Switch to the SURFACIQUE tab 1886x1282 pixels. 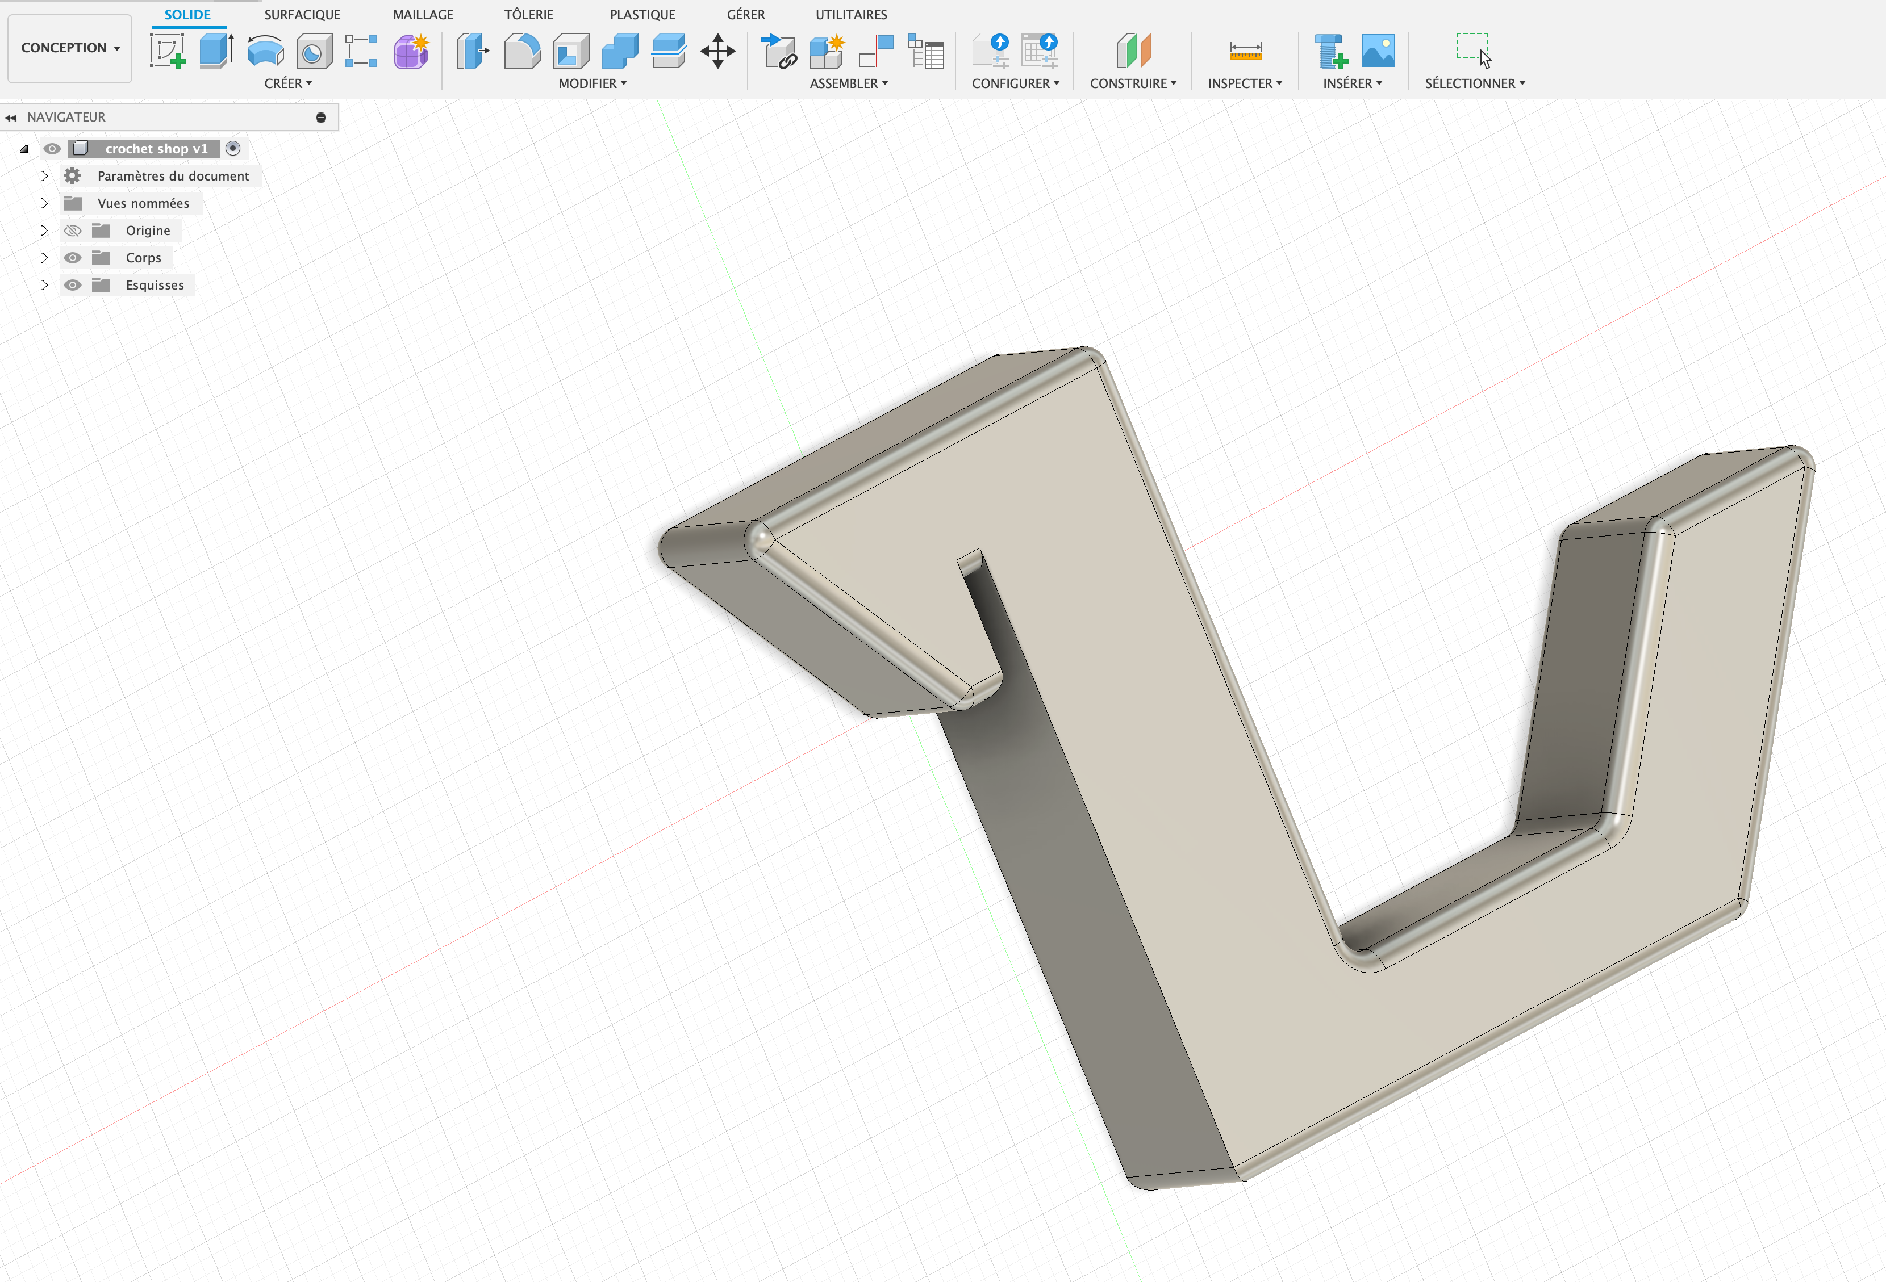(302, 15)
